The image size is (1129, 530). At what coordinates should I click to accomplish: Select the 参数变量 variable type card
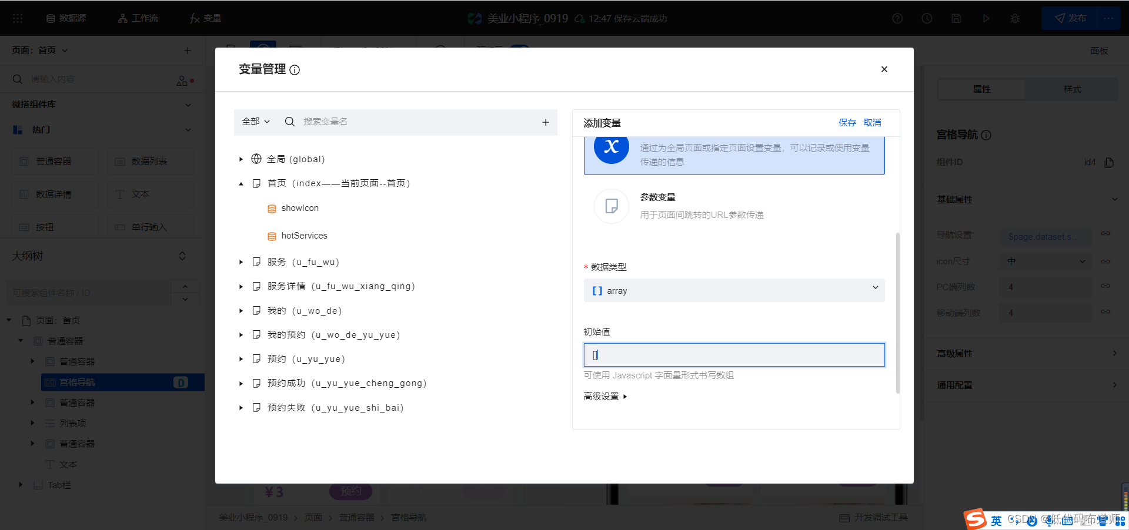coord(734,206)
